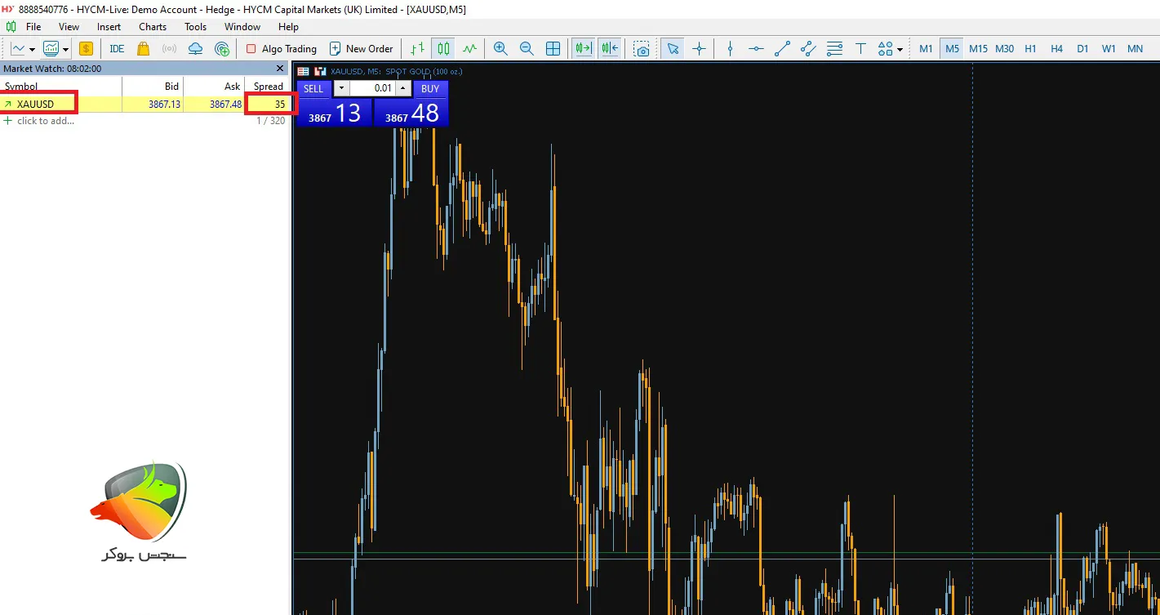Image resolution: width=1160 pixels, height=615 pixels.
Task: Open the MetaQuotes IDE editor
Action: point(117,48)
